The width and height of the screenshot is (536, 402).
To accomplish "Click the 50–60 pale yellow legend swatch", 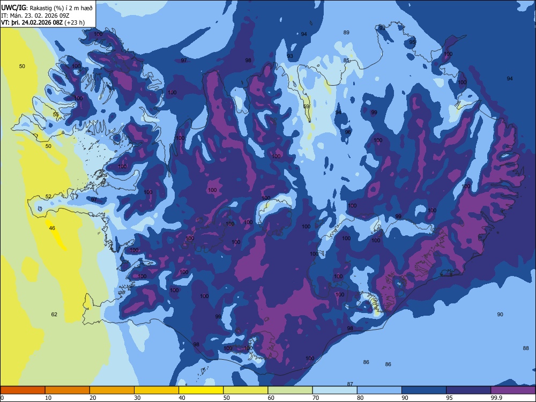I will (245, 390).
